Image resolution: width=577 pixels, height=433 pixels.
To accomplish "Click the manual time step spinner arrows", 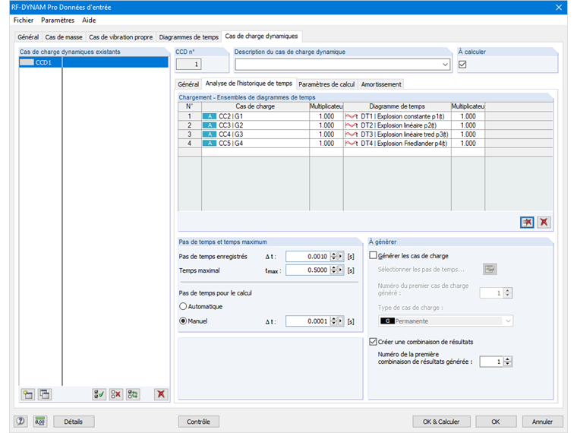I will click(x=333, y=321).
